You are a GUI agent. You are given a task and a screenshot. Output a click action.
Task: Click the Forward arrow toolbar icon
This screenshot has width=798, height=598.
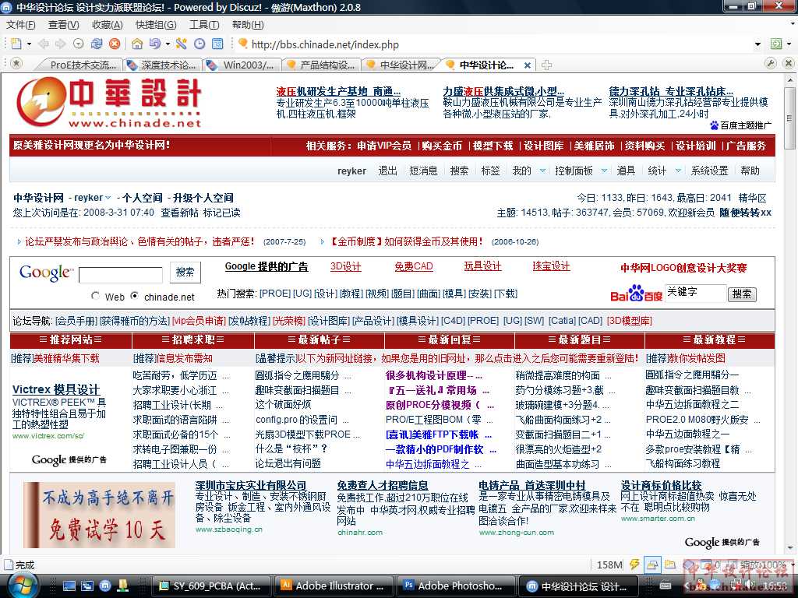[61, 44]
